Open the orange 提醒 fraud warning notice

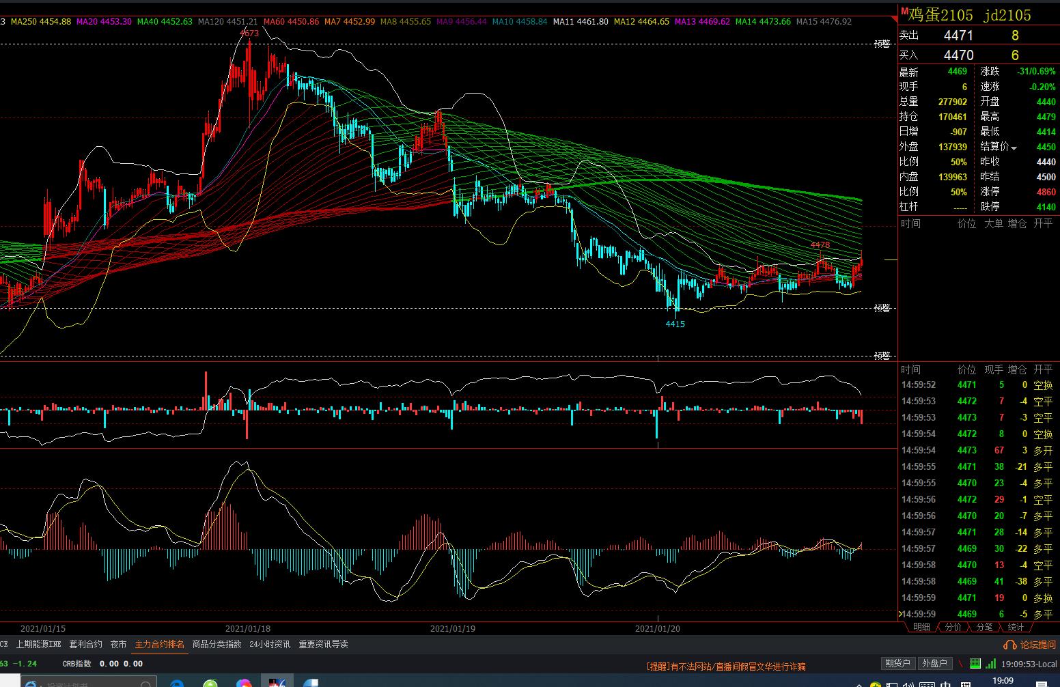(726, 667)
